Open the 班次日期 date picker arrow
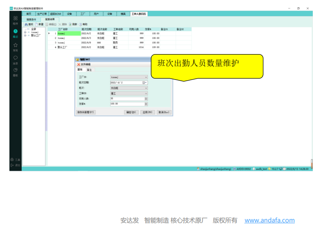The width and height of the screenshot is (323, 229). tap(146, 82)
